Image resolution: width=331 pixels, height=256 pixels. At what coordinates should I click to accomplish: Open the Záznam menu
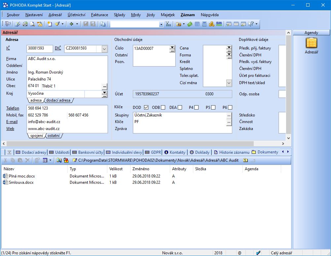188,15
